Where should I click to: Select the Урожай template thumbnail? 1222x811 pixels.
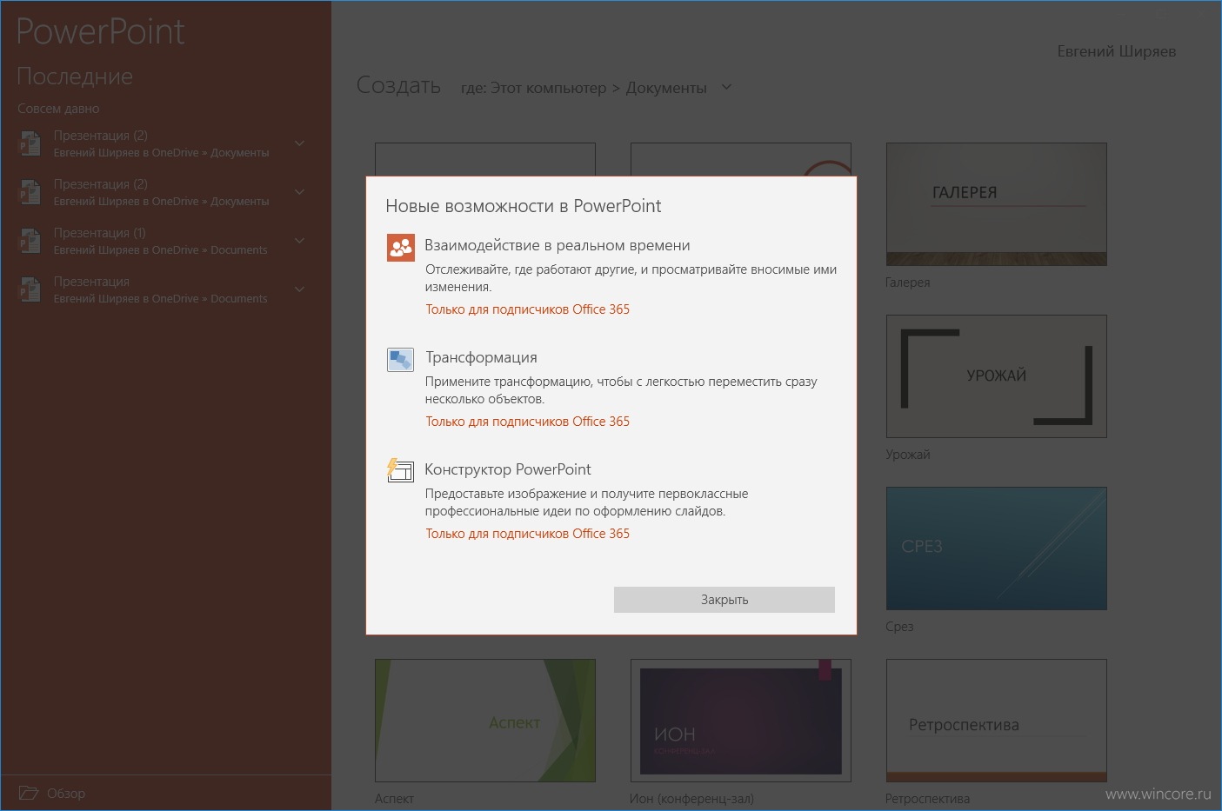tap(996, 376)
